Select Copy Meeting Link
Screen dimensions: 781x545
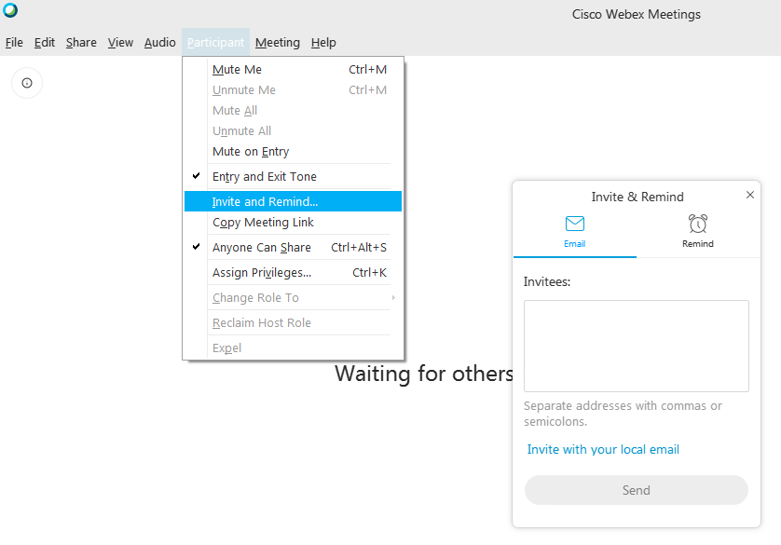[x=293, y=222]
